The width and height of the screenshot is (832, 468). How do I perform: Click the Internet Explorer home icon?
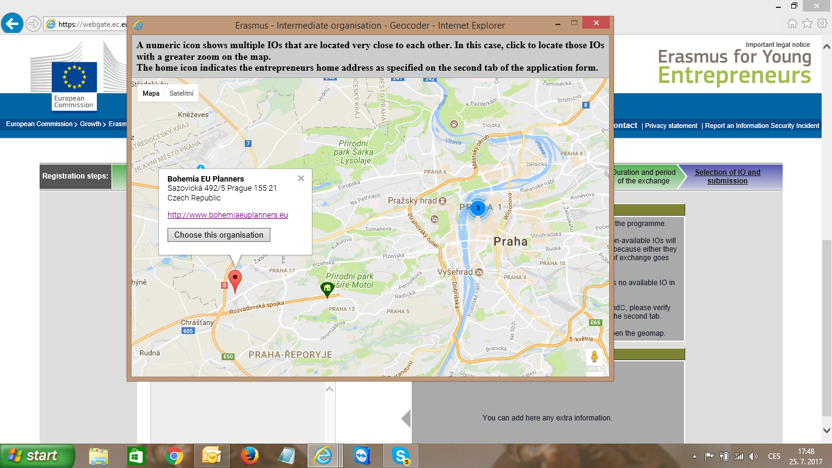click(792, 24)
